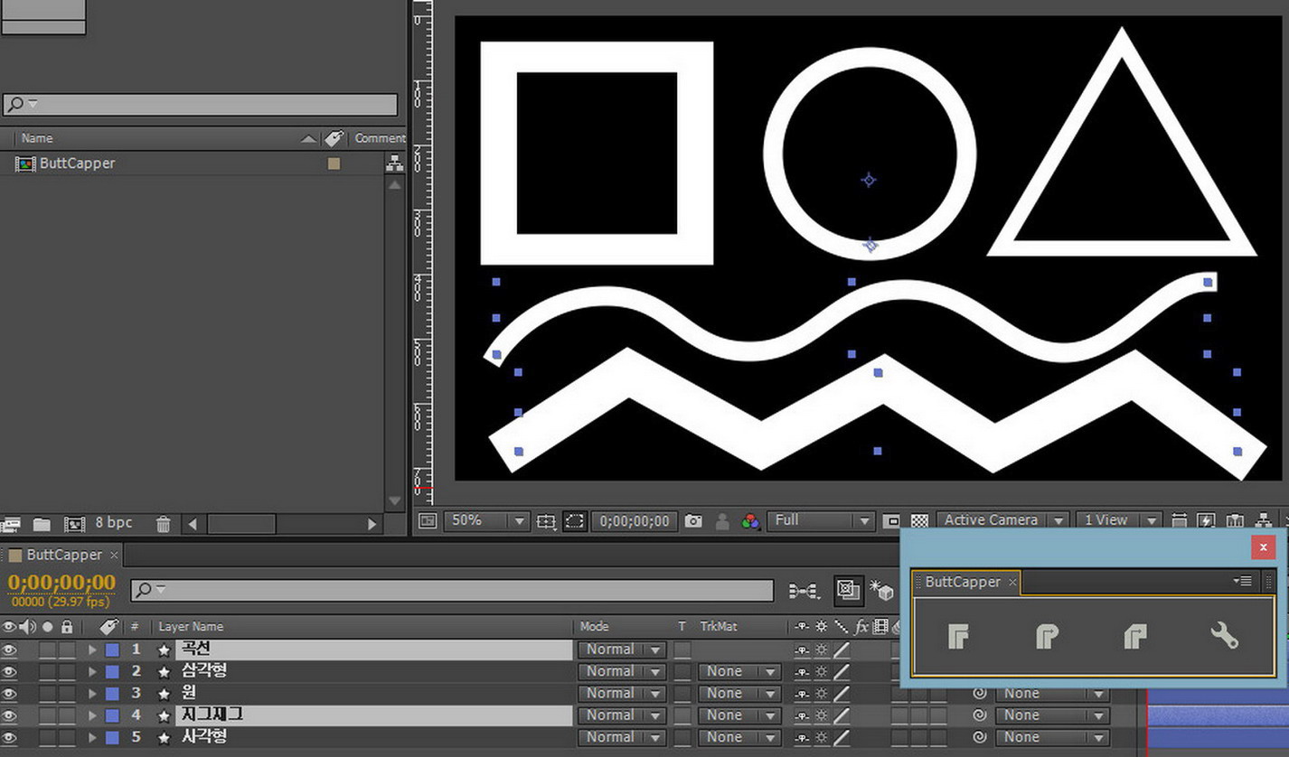Always preview this view button
The width and height of the screenshot is (1289, 757).
[x=427, y=520]
